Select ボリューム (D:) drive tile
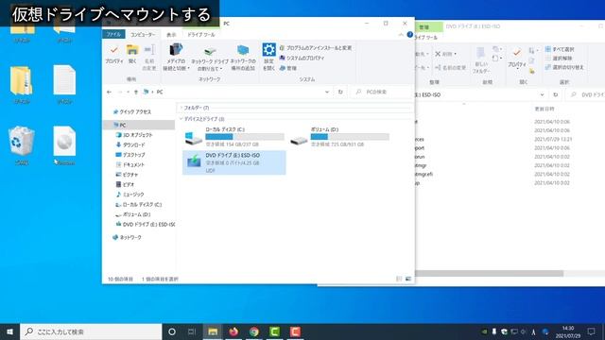605x340 pixels. pyautogui.click(x=339, y=137)
